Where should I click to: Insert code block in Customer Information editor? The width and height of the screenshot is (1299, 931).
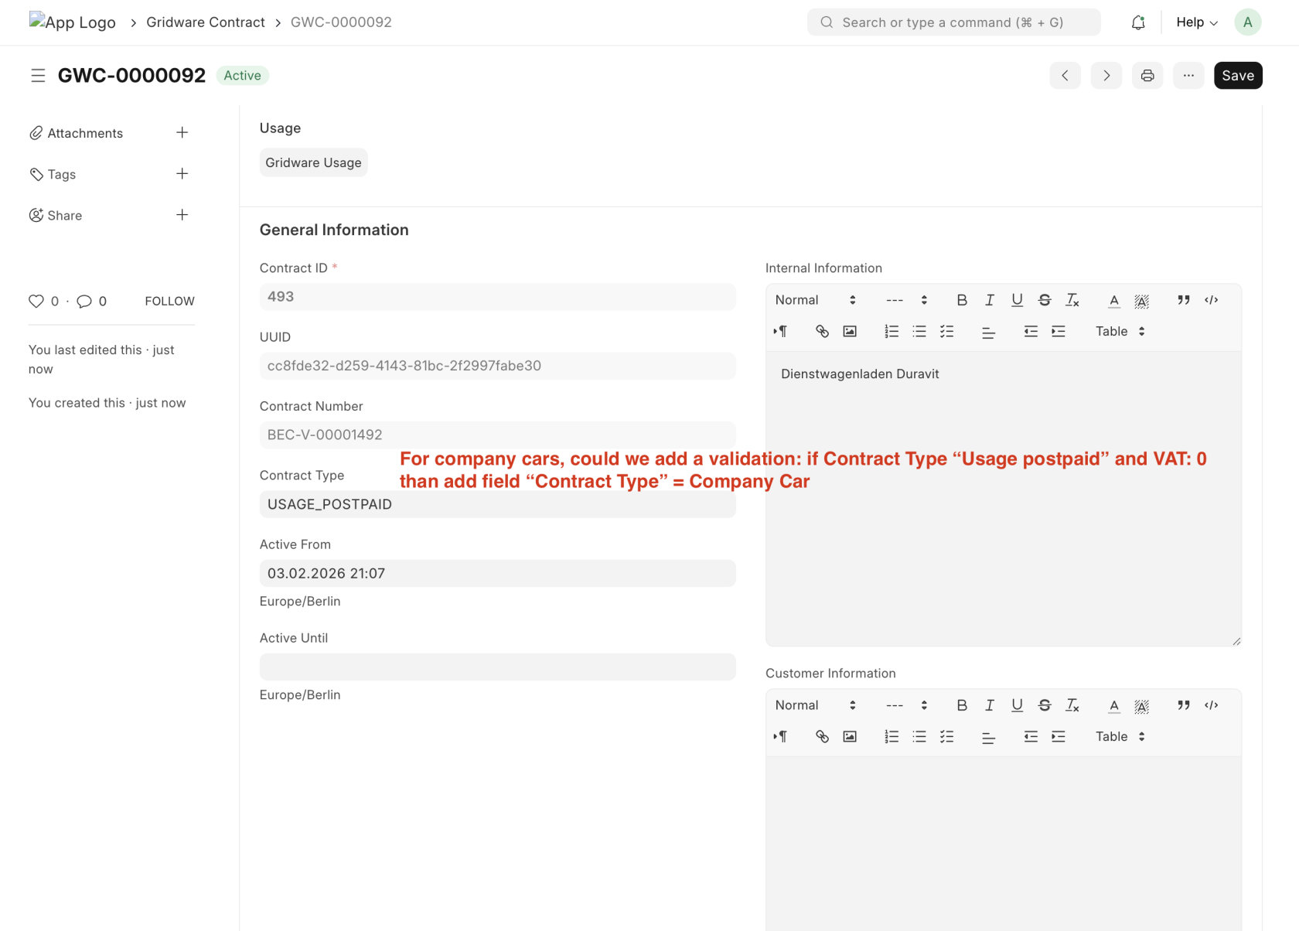[x=1212, y=705]
